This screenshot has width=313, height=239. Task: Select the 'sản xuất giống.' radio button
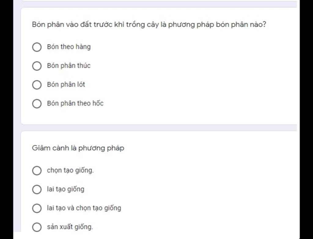coord(37,227)
